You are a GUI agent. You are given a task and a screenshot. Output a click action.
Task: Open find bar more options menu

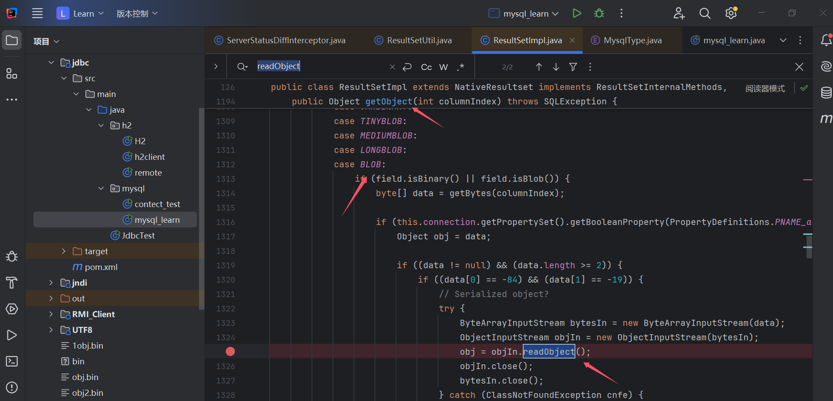[x=590, y=67]
